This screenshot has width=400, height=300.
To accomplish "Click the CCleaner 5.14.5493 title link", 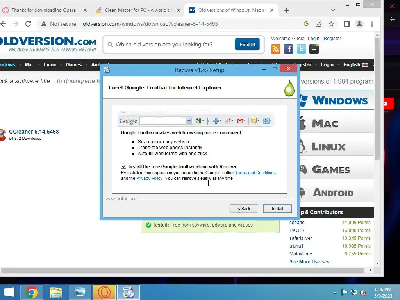I will (x=34, y=132).
